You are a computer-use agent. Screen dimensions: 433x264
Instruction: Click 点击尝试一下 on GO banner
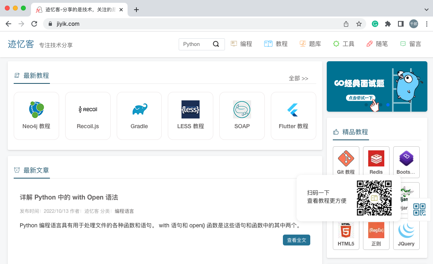pos(361,98)
